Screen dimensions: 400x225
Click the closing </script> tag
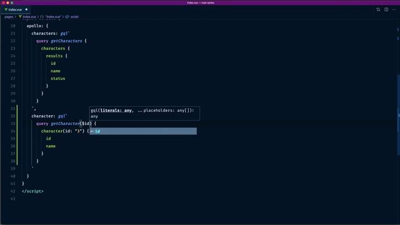tap(32, 191)
